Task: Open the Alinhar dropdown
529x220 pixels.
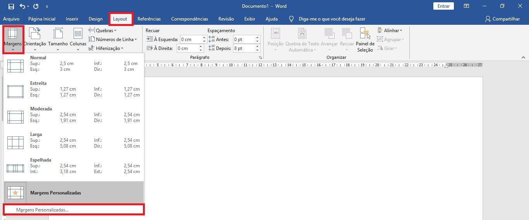Action: tap(390, 31)
